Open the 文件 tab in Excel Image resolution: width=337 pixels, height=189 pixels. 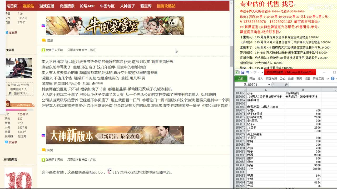(x=241, y=78)
